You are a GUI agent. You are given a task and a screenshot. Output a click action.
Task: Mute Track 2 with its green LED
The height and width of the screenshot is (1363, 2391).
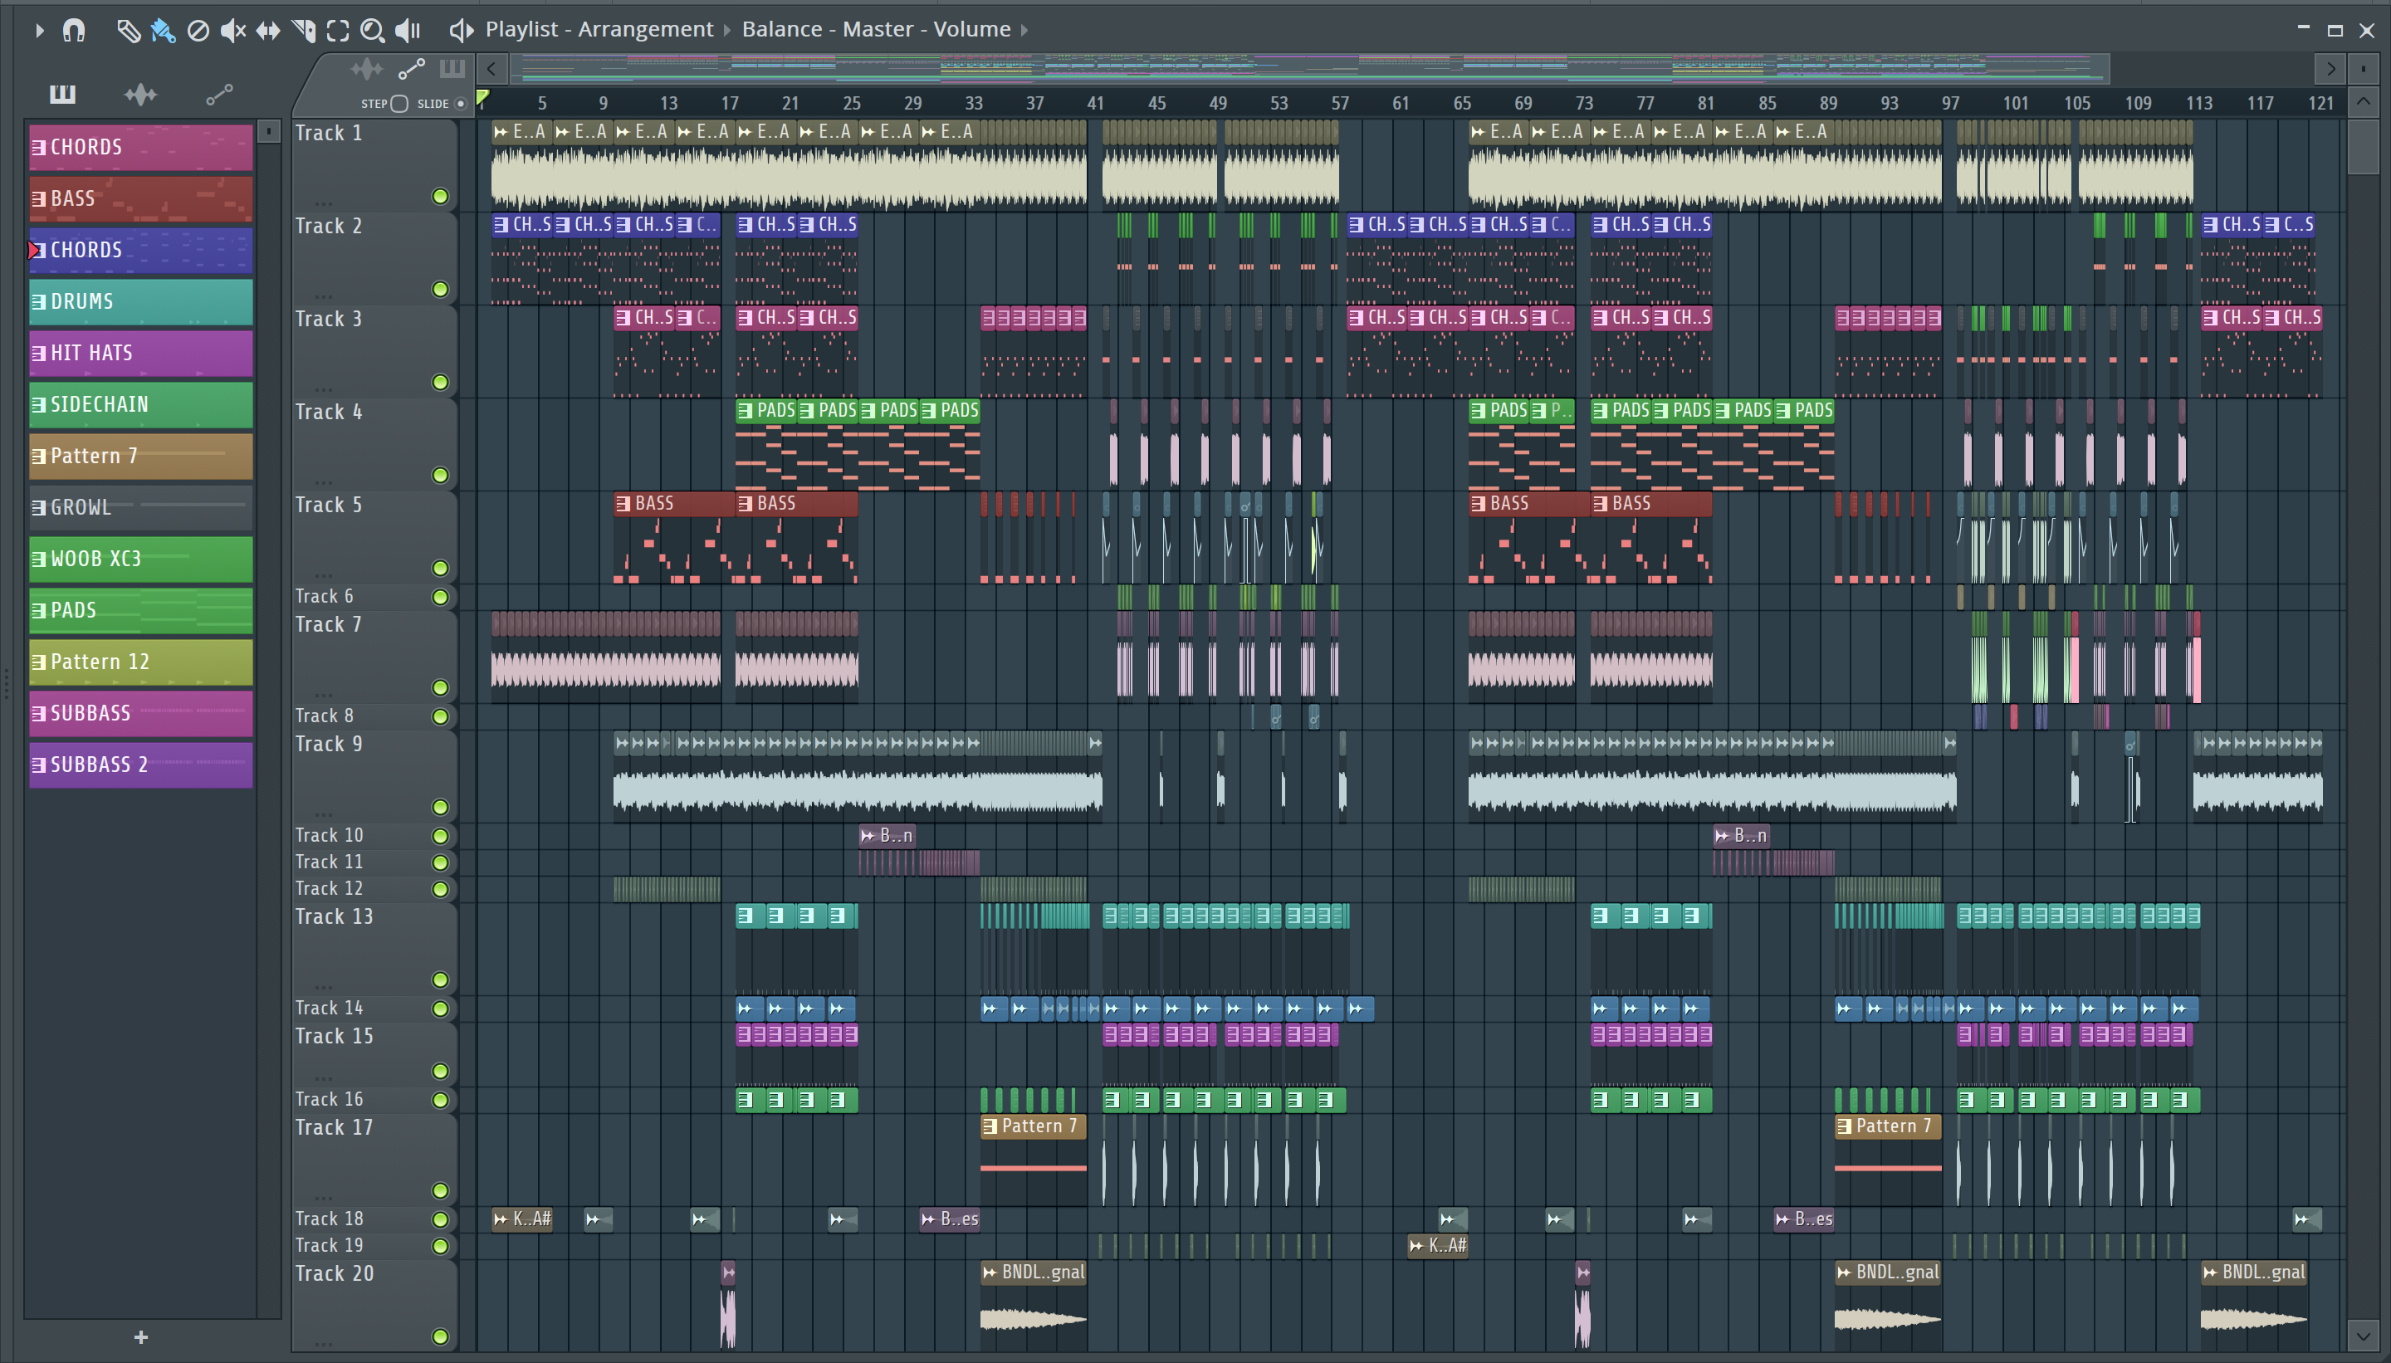click(440, 289)
